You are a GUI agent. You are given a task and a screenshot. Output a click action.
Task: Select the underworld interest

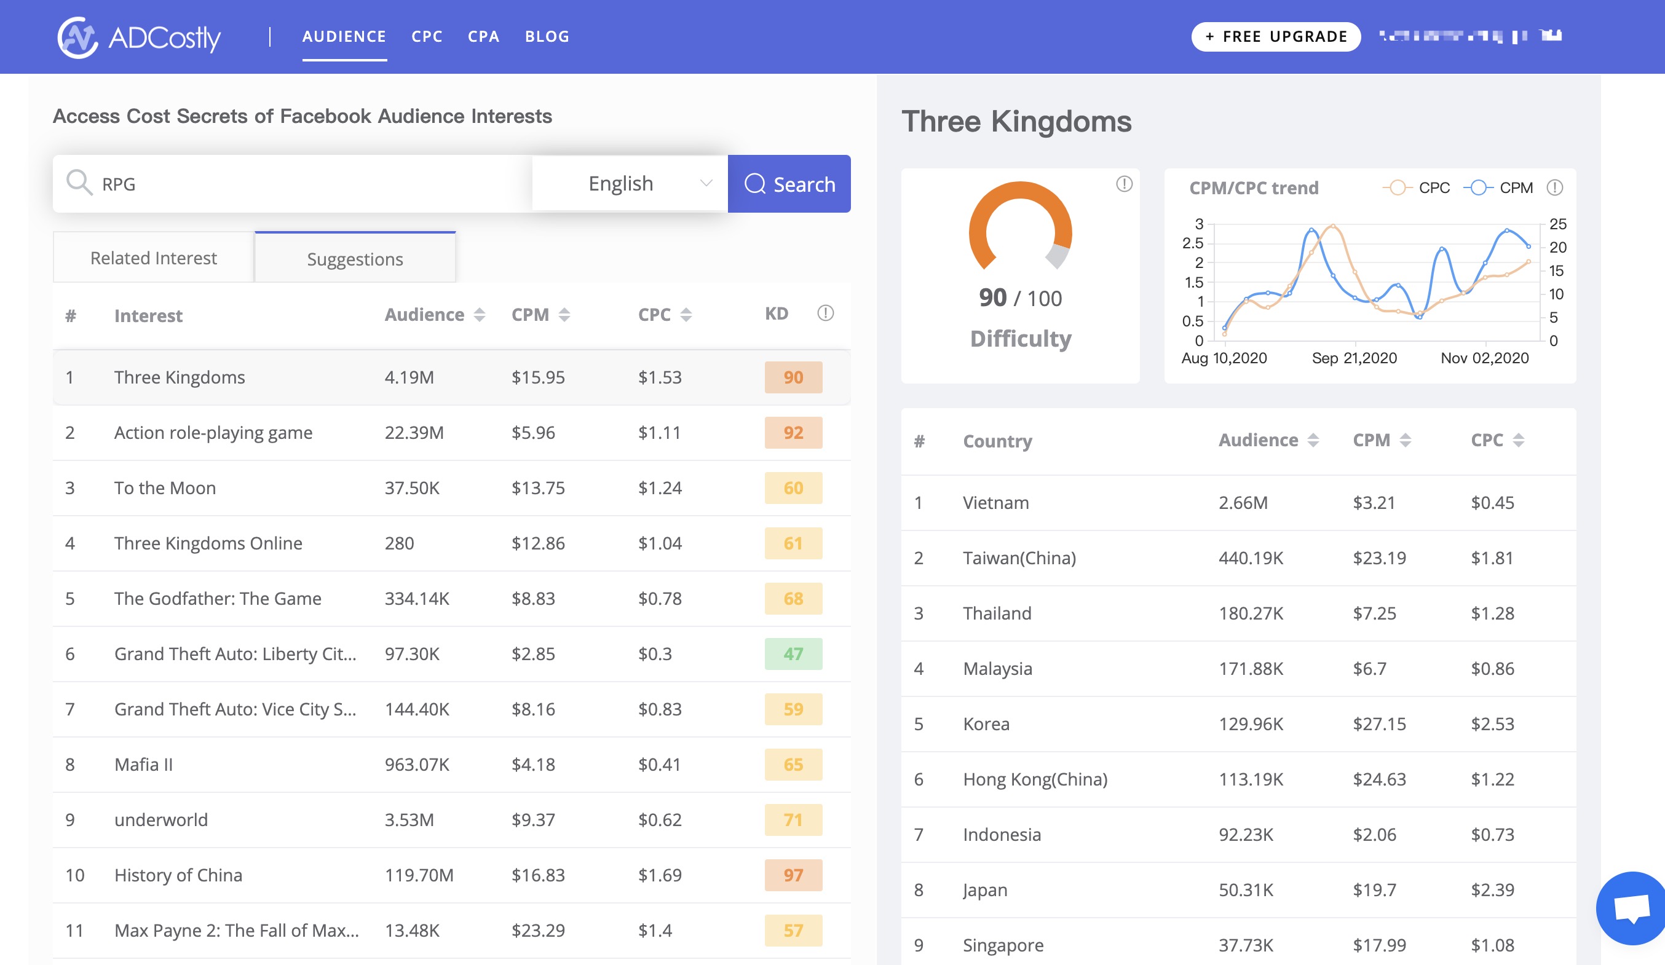[451, 820]
